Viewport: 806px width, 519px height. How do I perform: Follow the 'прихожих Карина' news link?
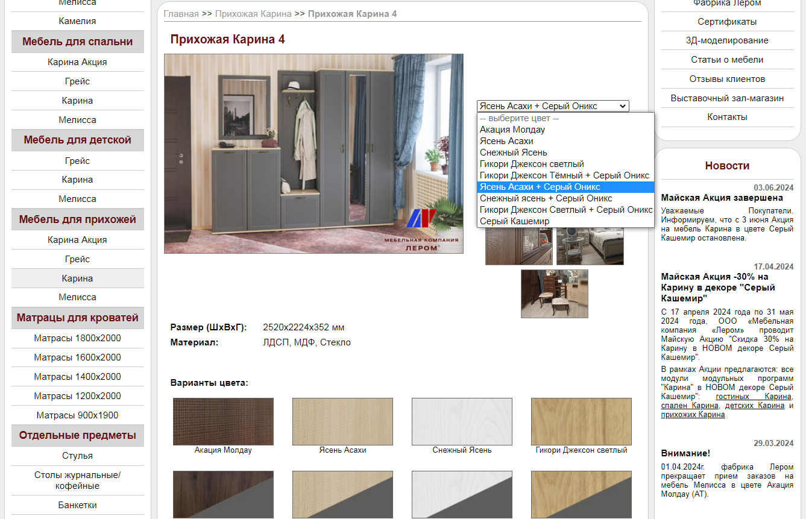[693, 415]
